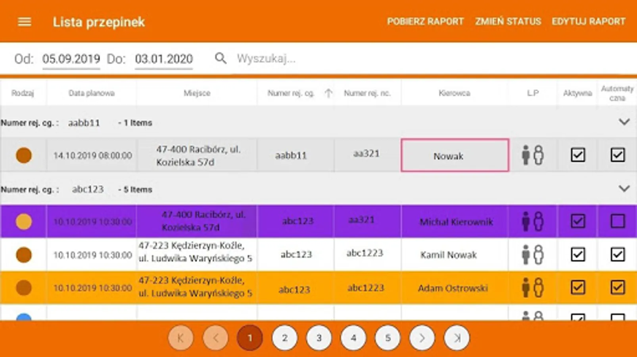
Task: Open the Od date picker 05.09.2019
Action: coord(71,59)
